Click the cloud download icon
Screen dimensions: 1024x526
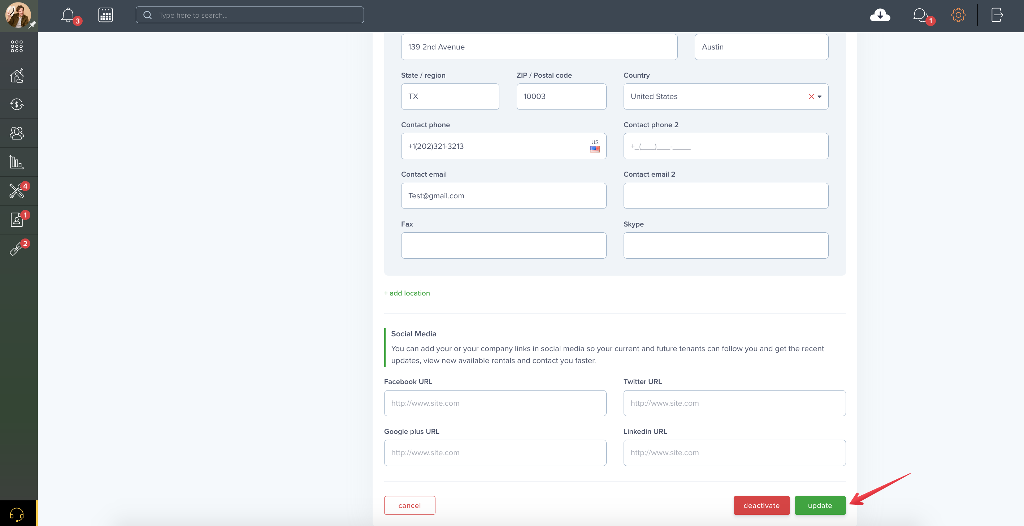(880, 15)
